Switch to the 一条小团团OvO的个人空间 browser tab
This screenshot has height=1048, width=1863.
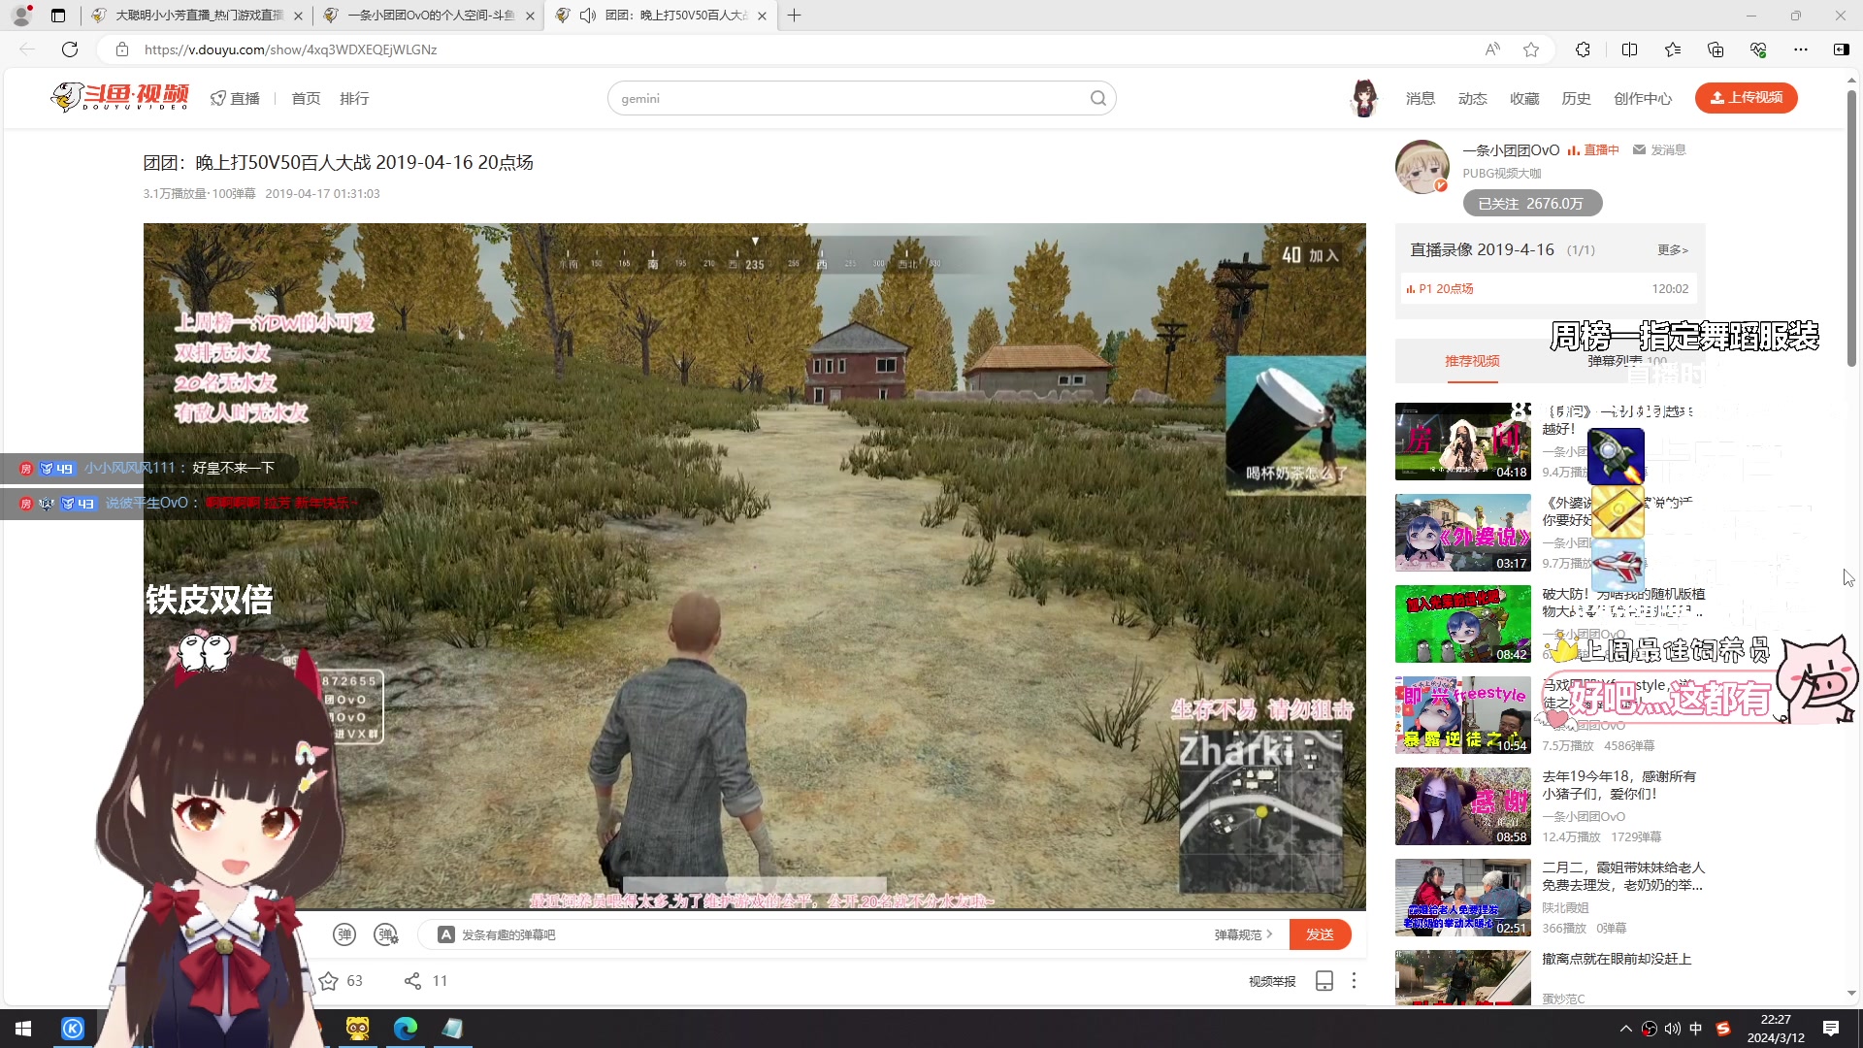pos(431,16)
